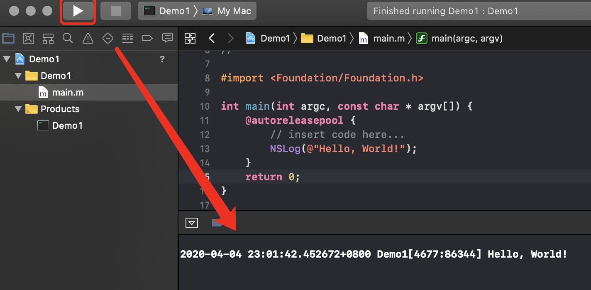Open the Debug navigator icon
Screen dimensions: 591x290
(x=128, y=38)
